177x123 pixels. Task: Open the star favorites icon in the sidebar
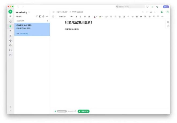(x=10, y=31)
